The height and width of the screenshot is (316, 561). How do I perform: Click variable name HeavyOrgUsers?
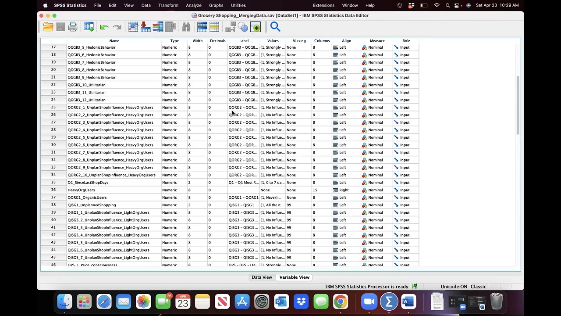[81, 190]
